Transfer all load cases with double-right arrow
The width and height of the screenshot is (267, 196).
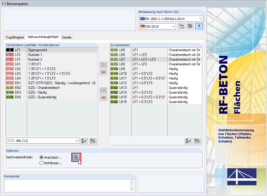[x=103, y=72]
